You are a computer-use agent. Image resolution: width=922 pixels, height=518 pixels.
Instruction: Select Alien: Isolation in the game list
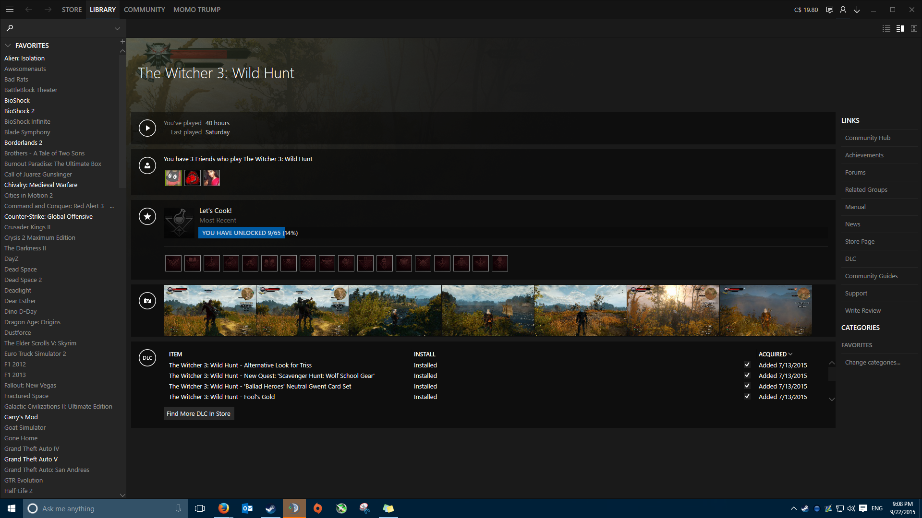pos(24,58)
